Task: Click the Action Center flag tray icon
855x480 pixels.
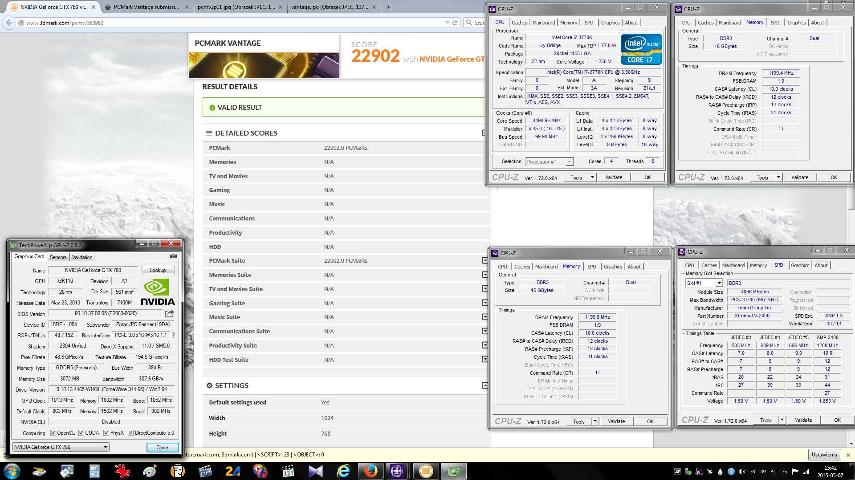Action: click(x=795, y=472)
